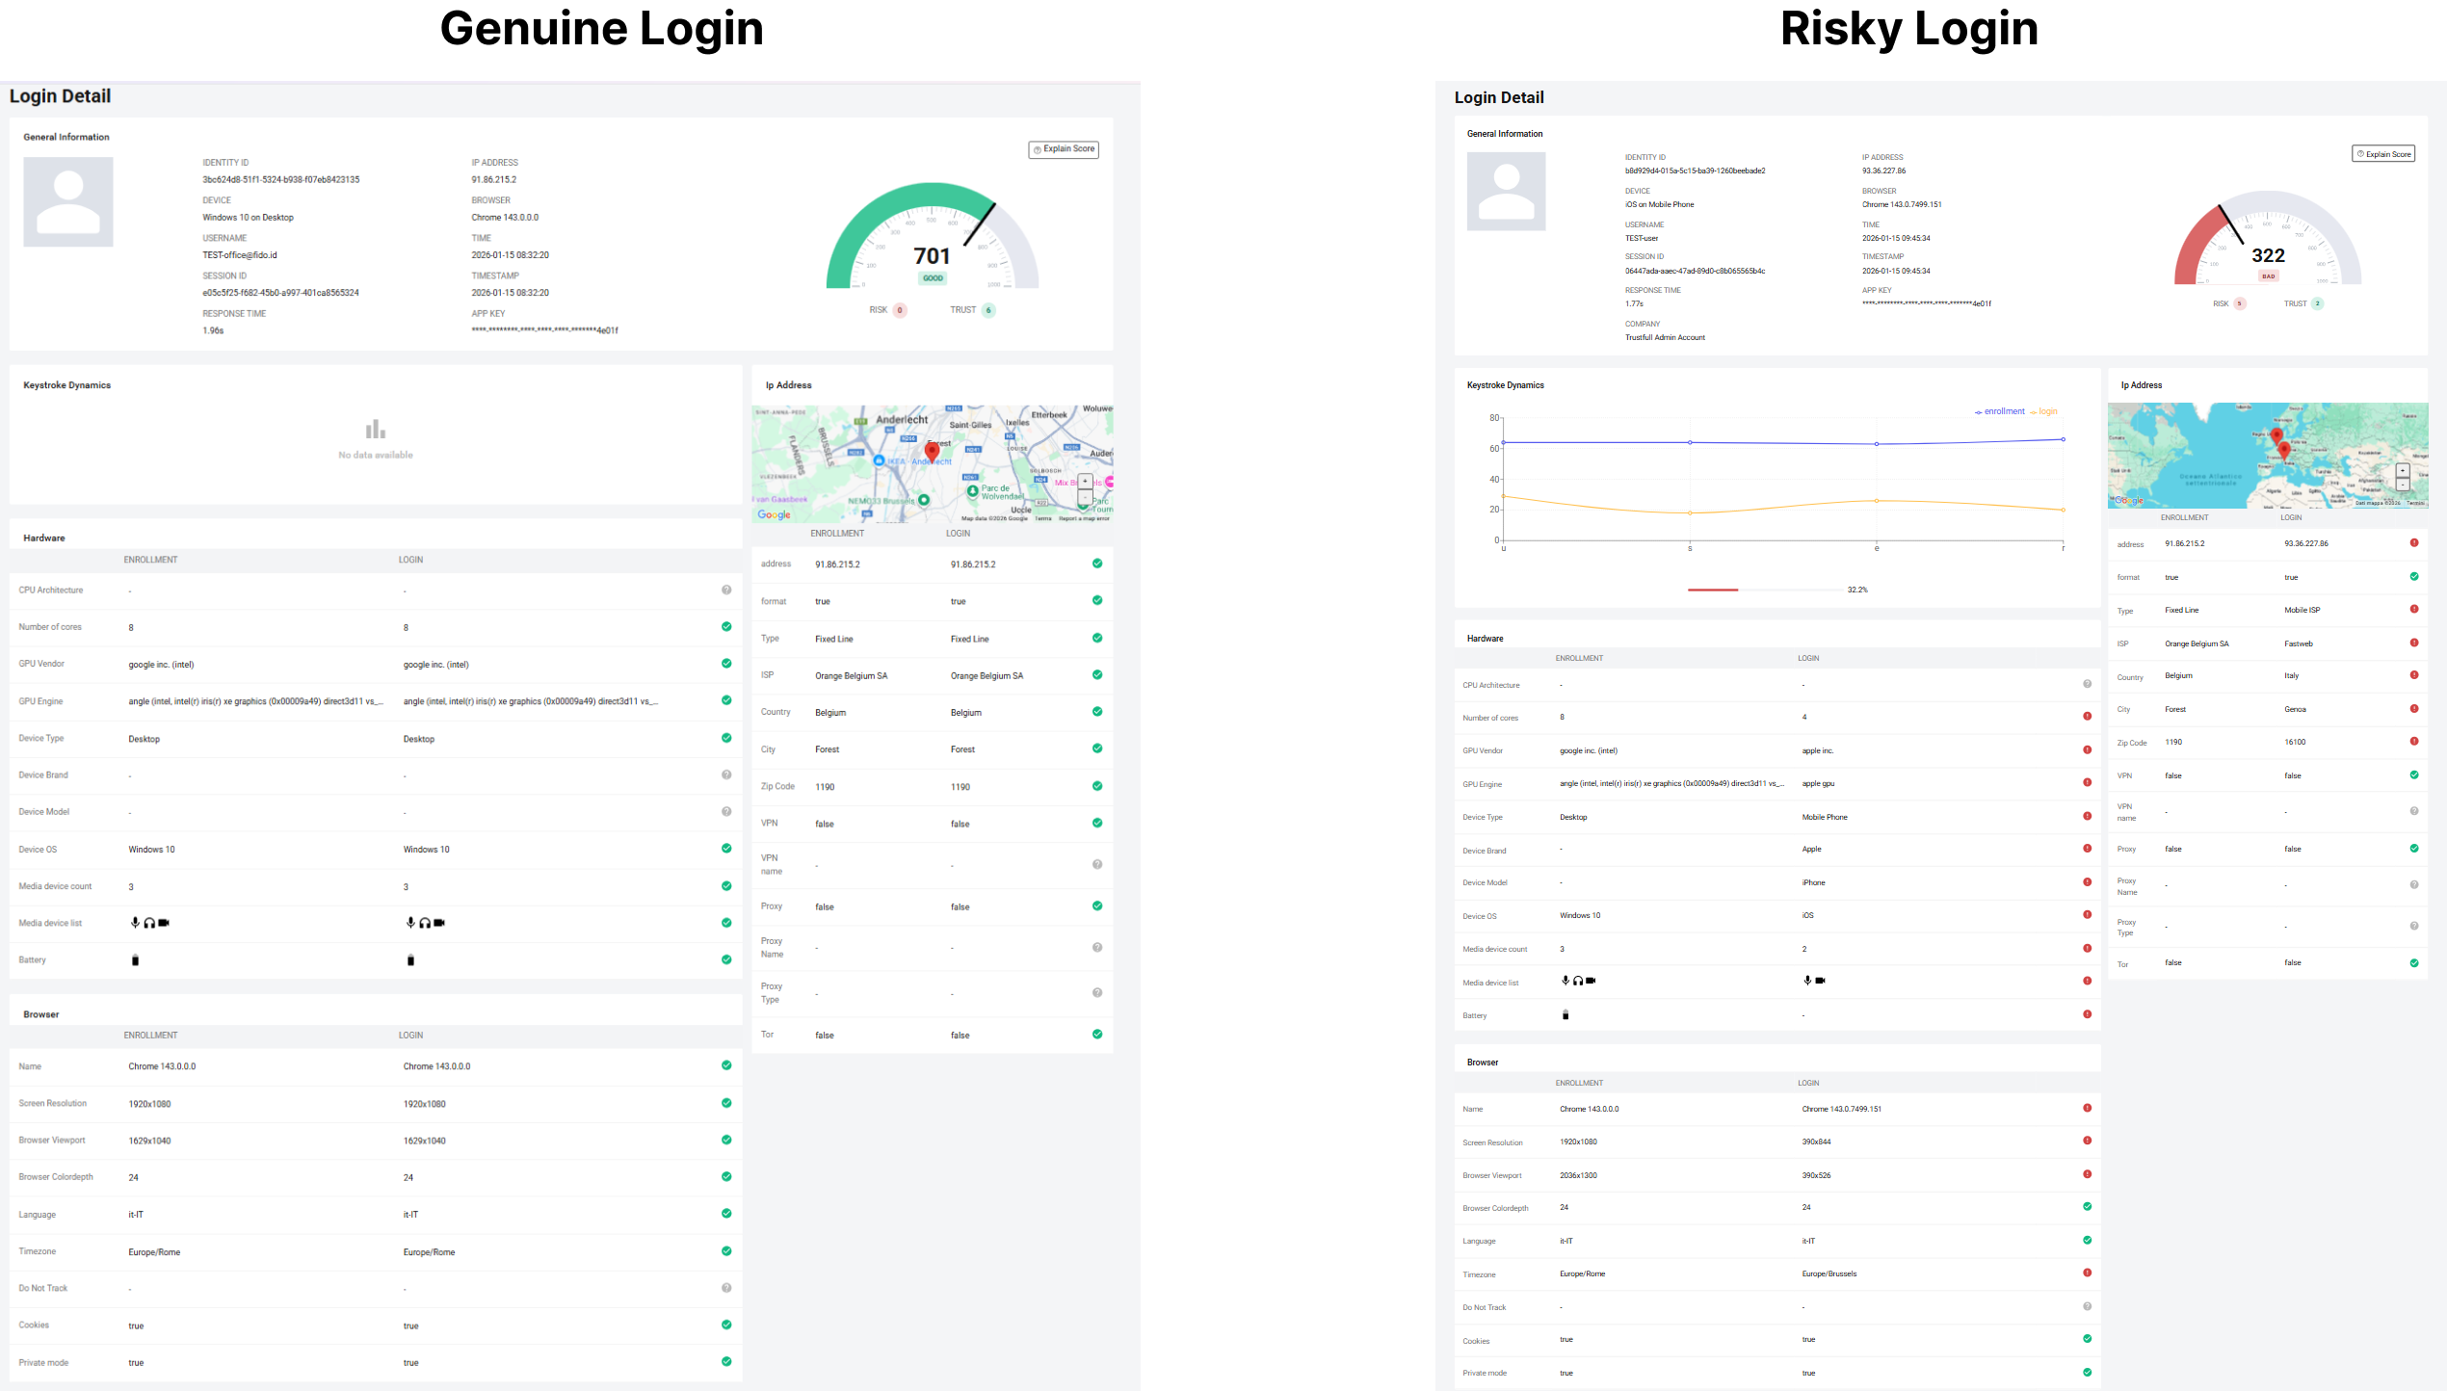Image resolution: width=2447 pixels, height=1391 pixels.
Task: Click the green check beside Orange Belgium SA login ISP
Action: [x=1096, y=674]
